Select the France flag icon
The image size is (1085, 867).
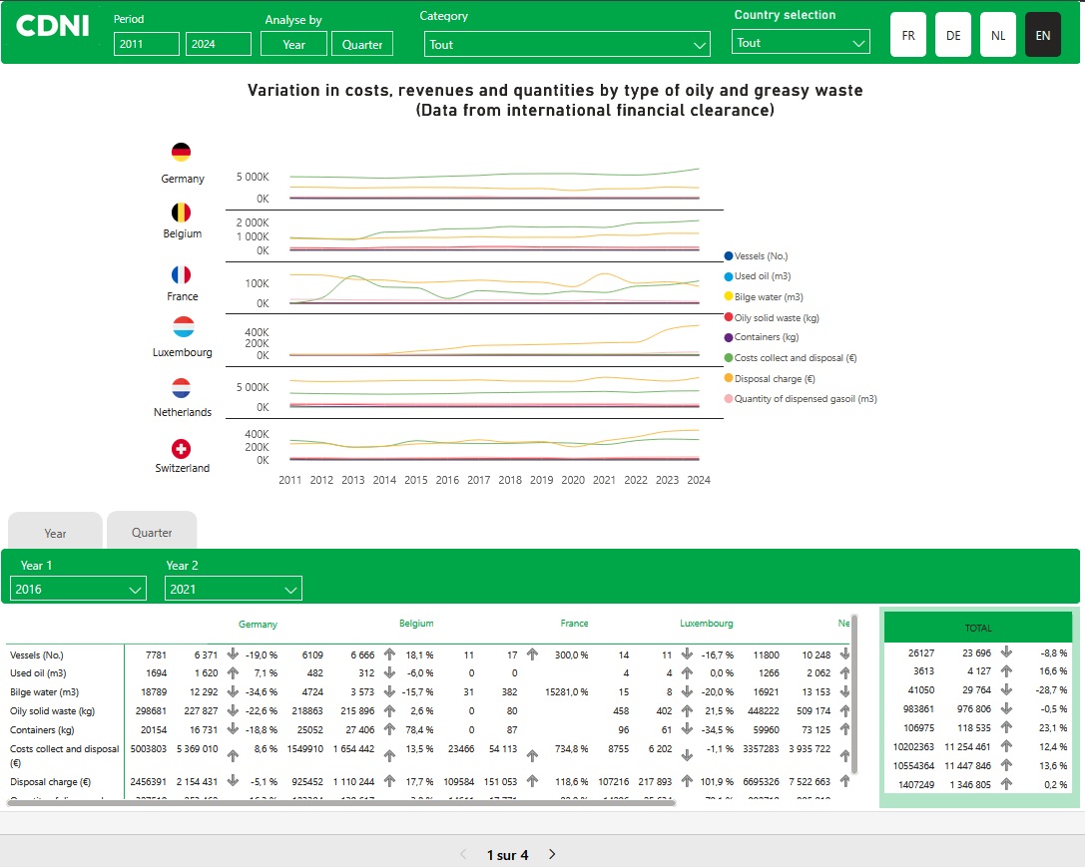click(x=181, y=273)
